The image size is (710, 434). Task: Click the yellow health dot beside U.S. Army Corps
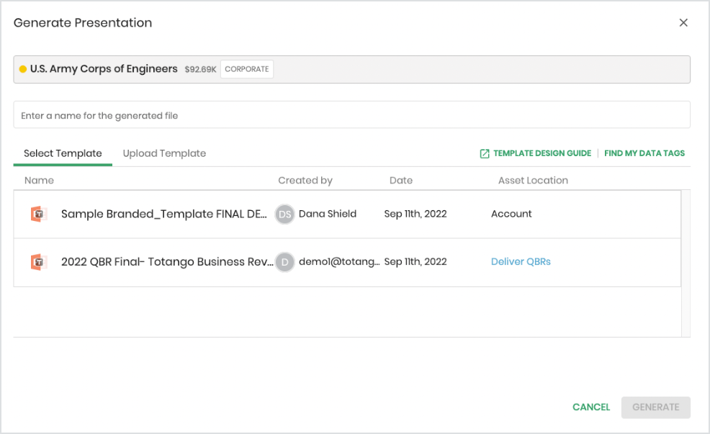[22, 69]
